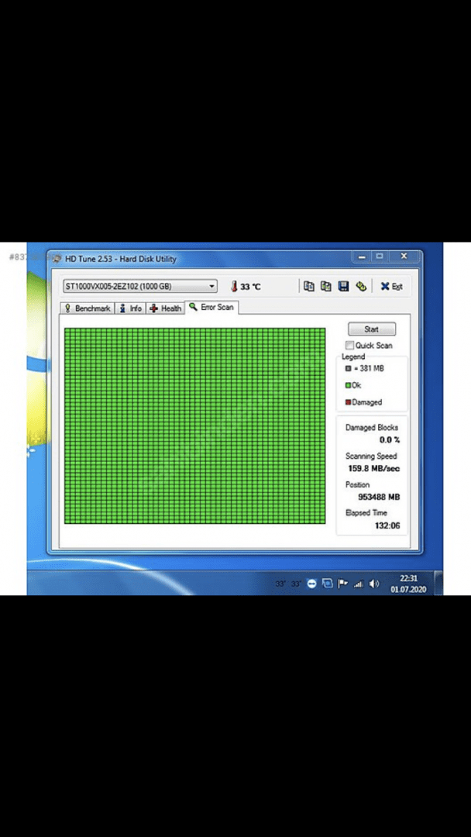Click the thermometer temperature icon

click(234, 287)
